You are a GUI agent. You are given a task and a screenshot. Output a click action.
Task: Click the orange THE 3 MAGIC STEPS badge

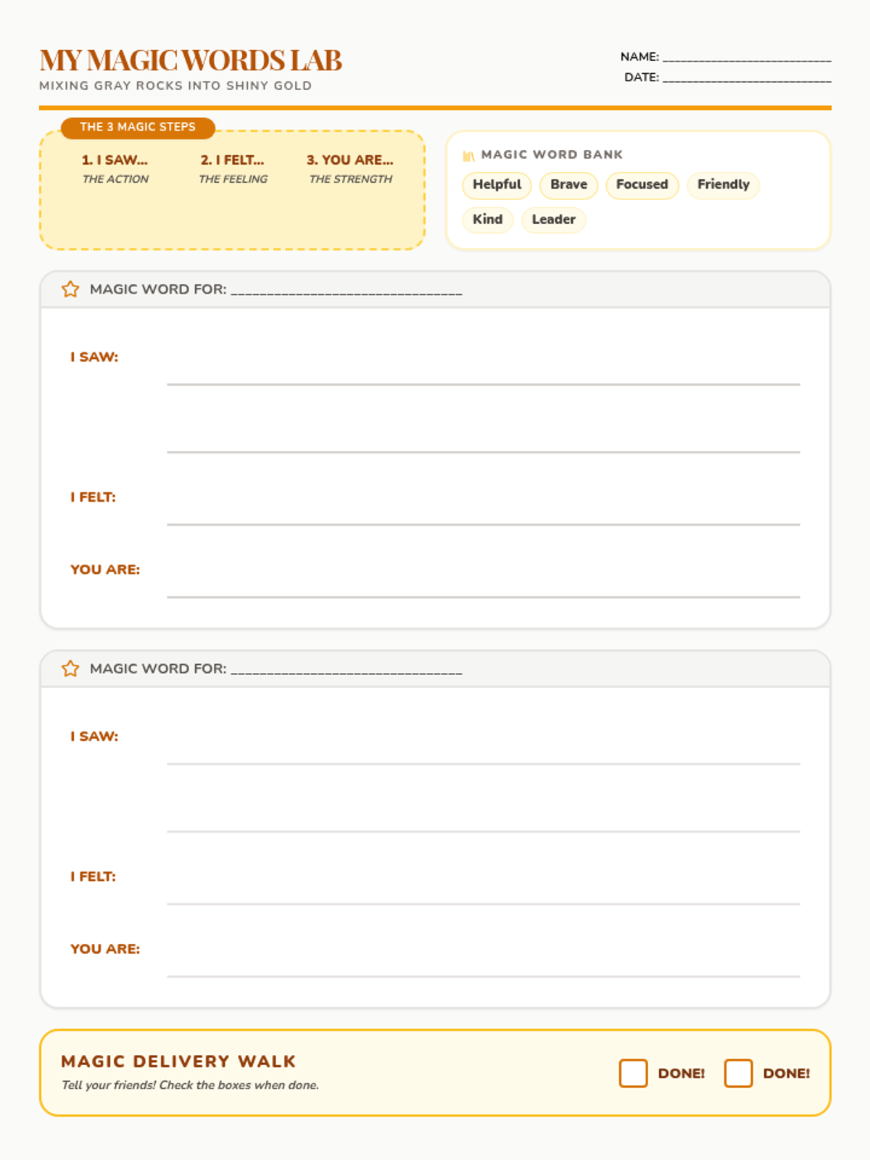tap(138, 128)
